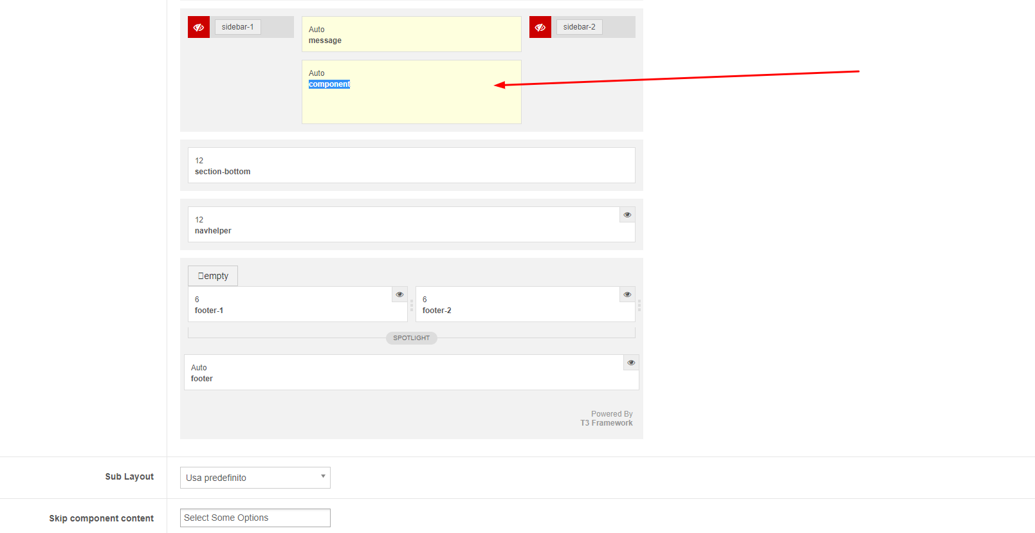Click the message position name
This screenshot has width=1035, height=533.
[x=325, y=41]
